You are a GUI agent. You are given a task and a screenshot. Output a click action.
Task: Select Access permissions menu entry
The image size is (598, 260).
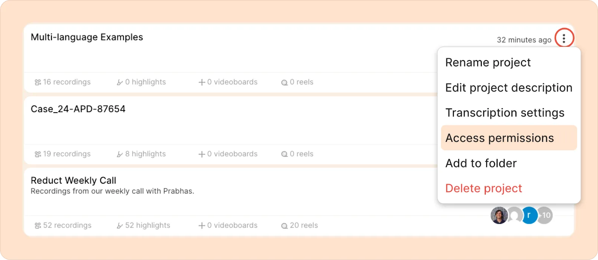[x=509, y=138]
